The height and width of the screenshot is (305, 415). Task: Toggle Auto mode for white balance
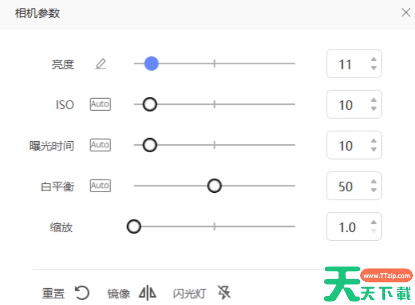100,185
